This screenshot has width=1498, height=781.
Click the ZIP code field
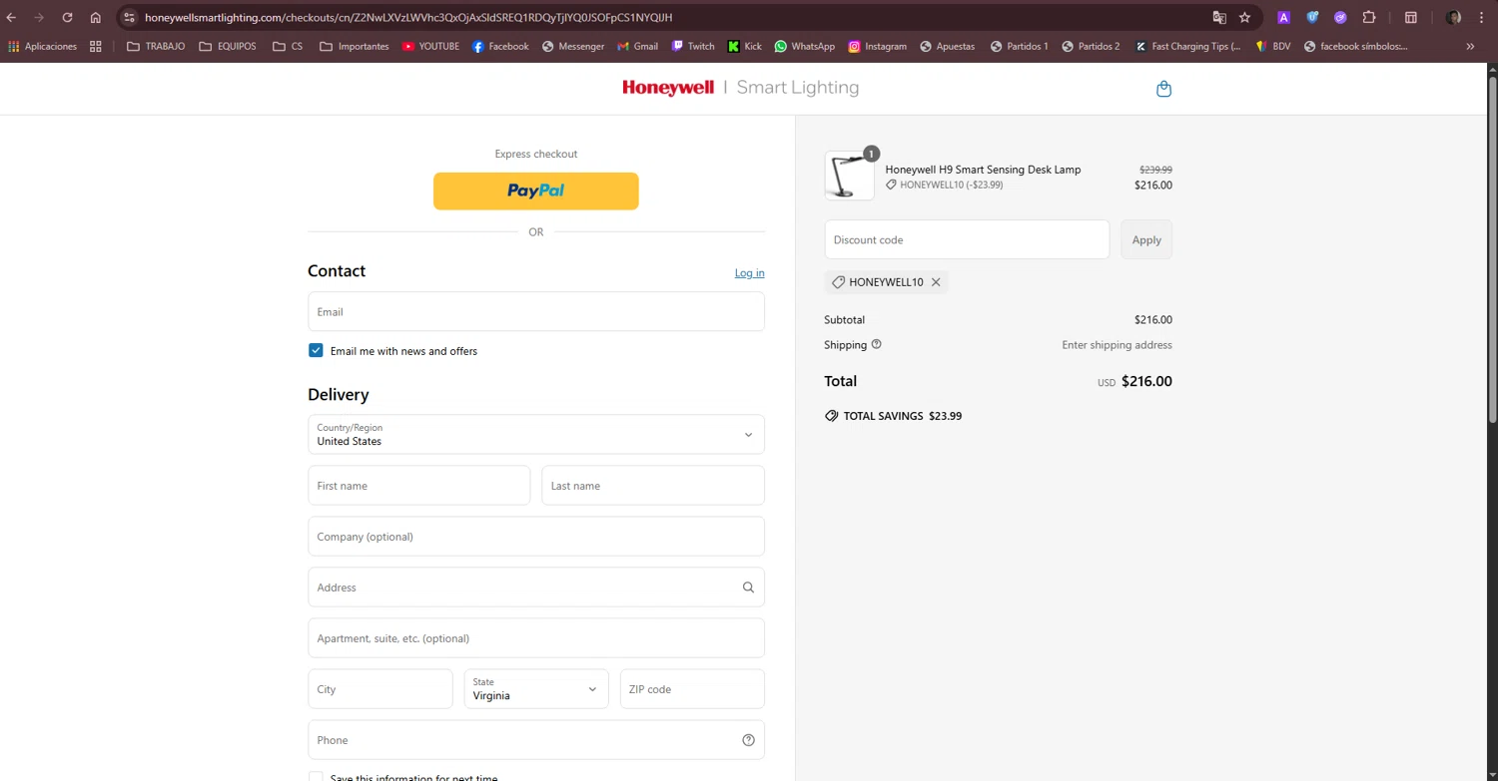point(692,689)
